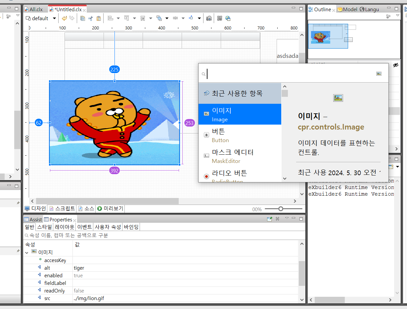This screenshot has height=309, width=407.
Task: Close the Outline view tab
Action: click(334, 10)
